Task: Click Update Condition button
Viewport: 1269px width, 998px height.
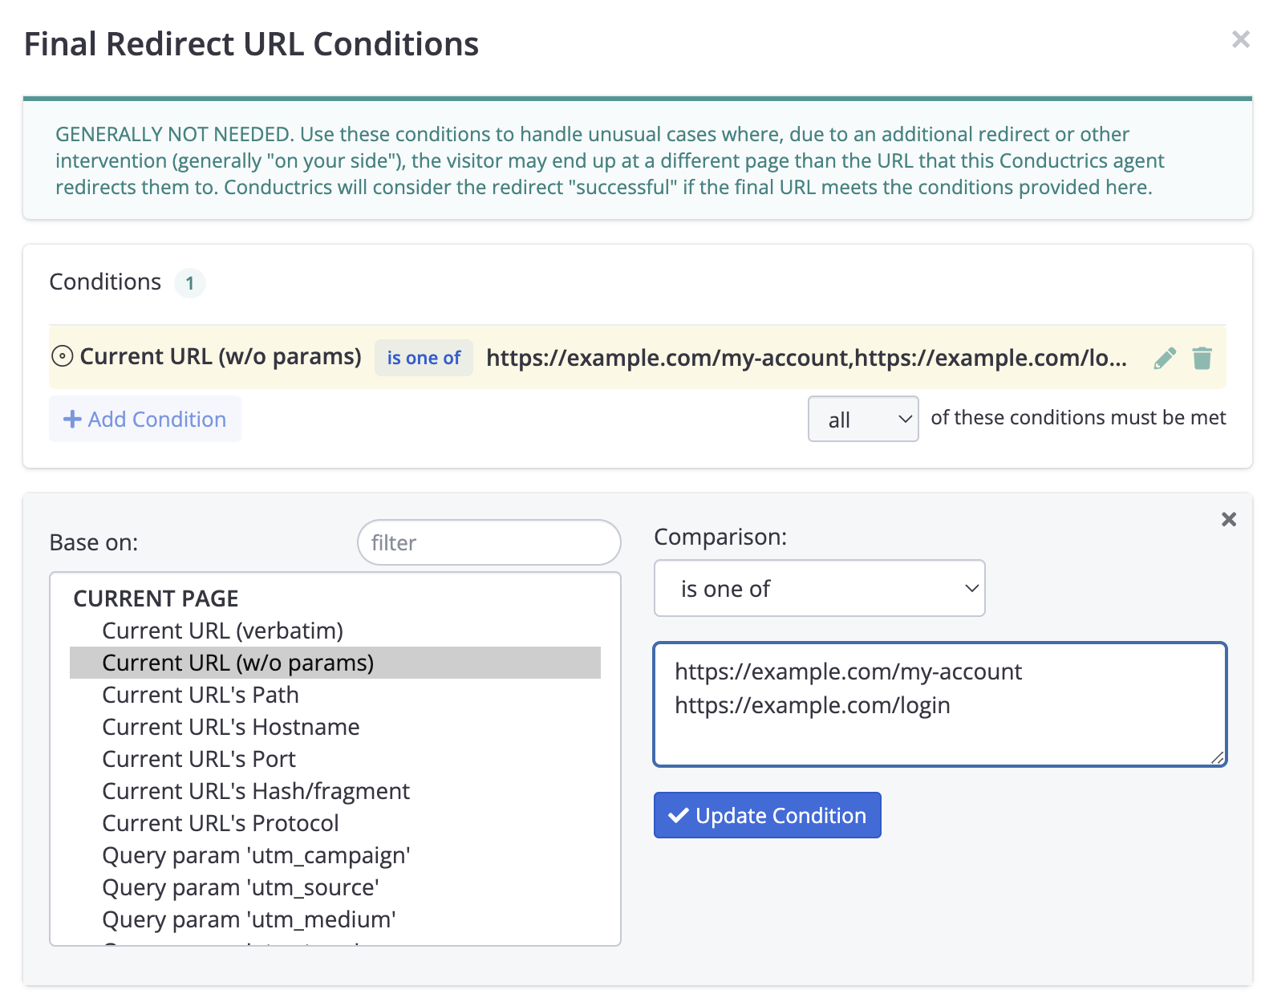Action: (767, 815)
